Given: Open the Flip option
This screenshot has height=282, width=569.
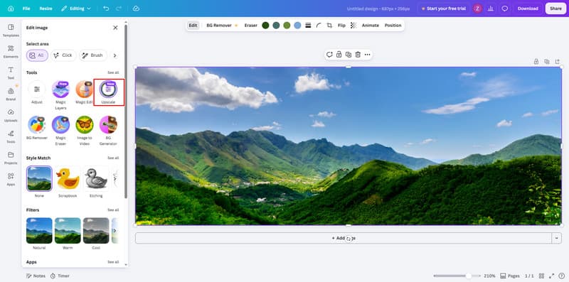Looking at the screenshot, I should pyautogui.click(x=341, y=26).
